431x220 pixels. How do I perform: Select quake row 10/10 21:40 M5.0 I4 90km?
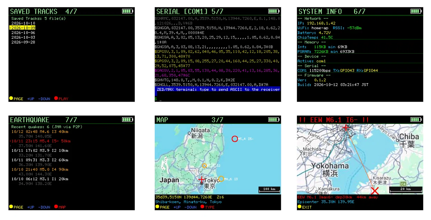[40, 169]
